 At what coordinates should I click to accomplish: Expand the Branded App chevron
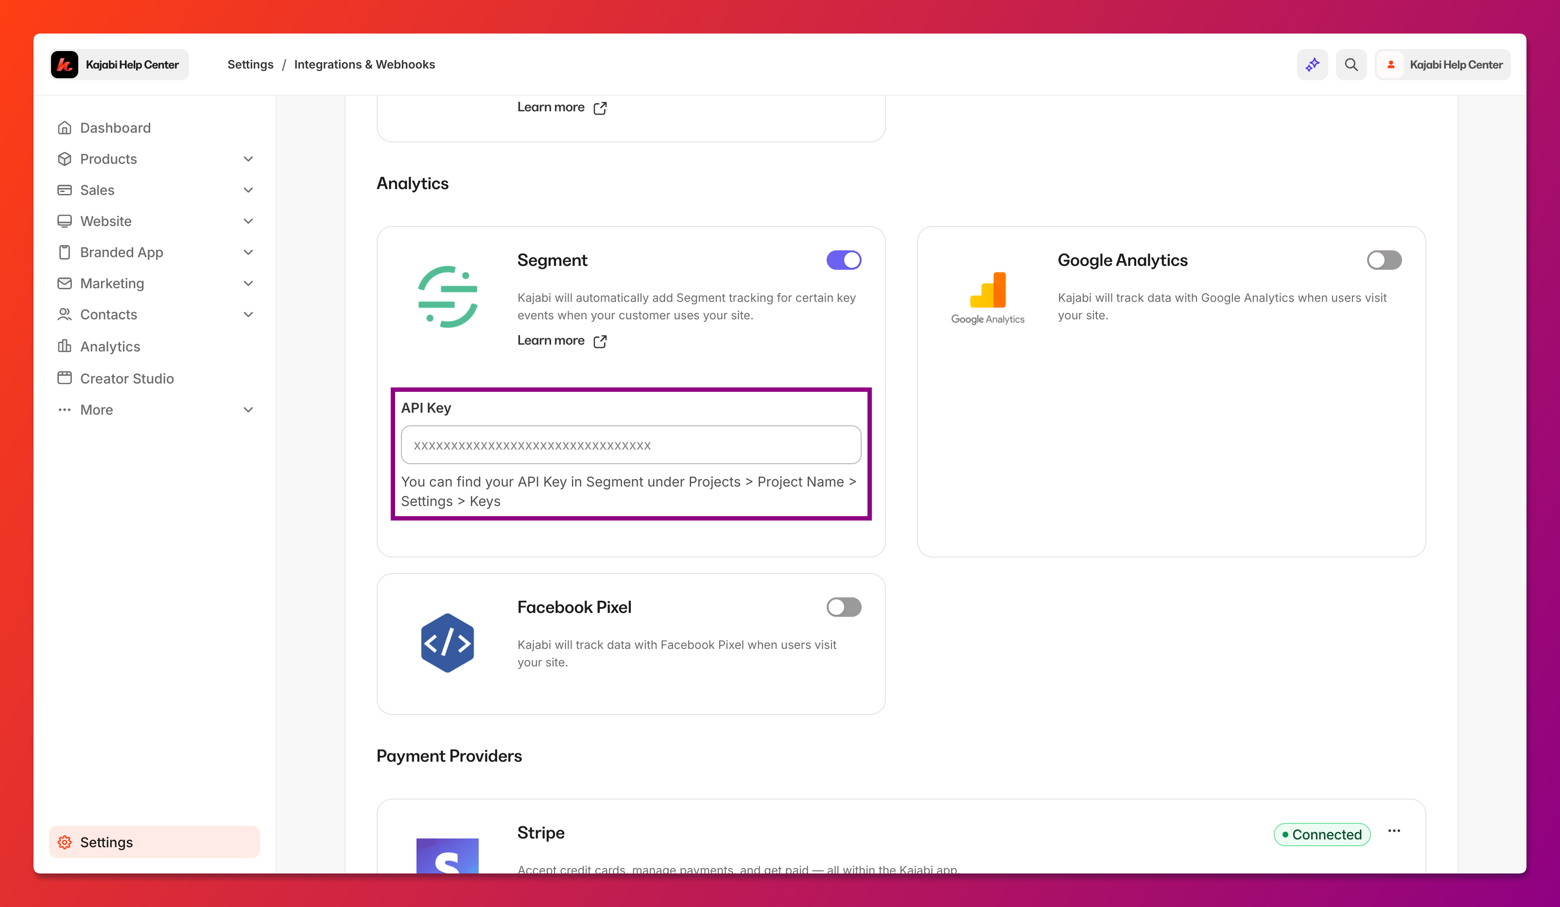(x=248, y=252)
